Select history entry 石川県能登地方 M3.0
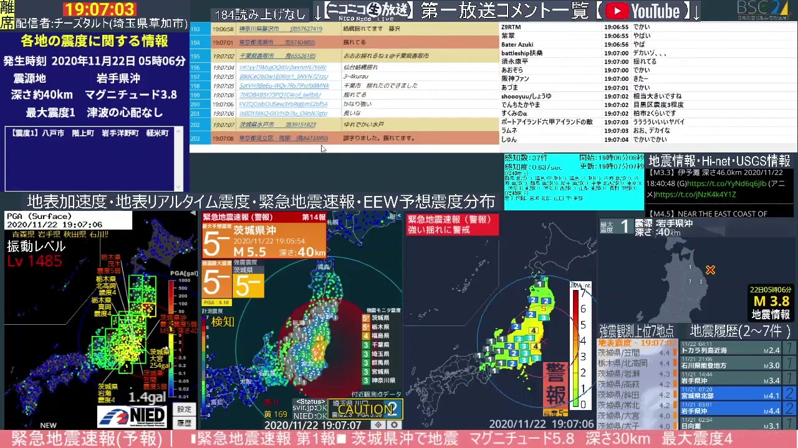 738,363
